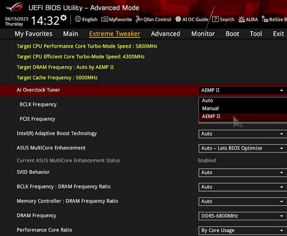
Task: Click Target CPU Efficient Core Turbo-Mode Speed text
Action: point(81,57)
